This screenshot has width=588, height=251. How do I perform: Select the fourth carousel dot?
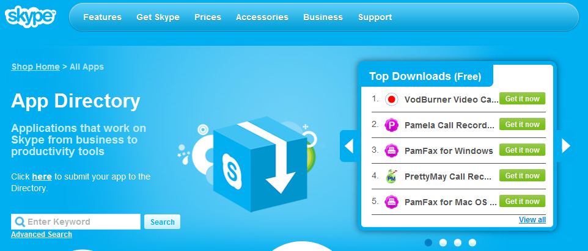(472, 242)
